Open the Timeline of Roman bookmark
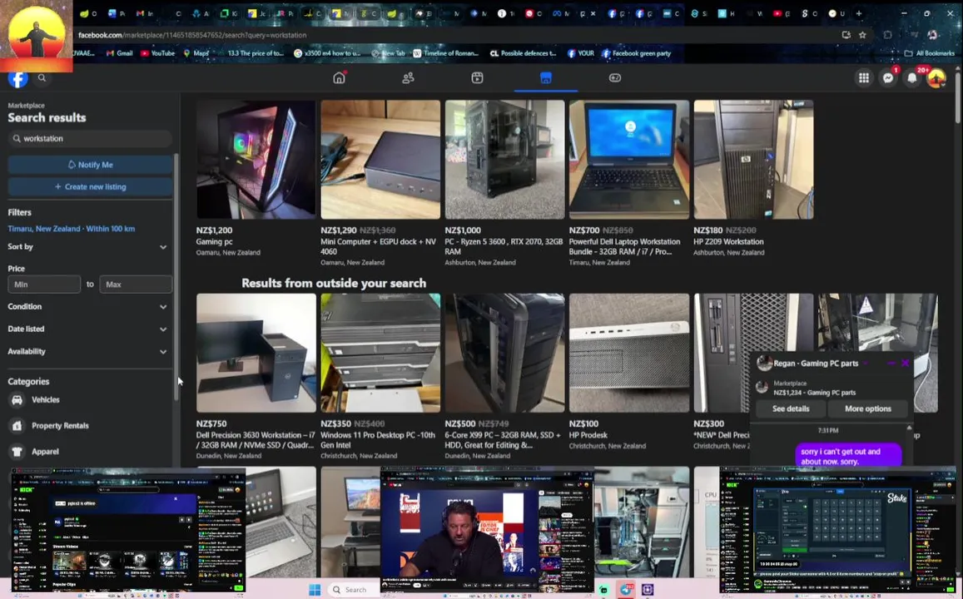The width and height of the screenshot is (963, 599). pyautogui.click(x=445, y=53)
